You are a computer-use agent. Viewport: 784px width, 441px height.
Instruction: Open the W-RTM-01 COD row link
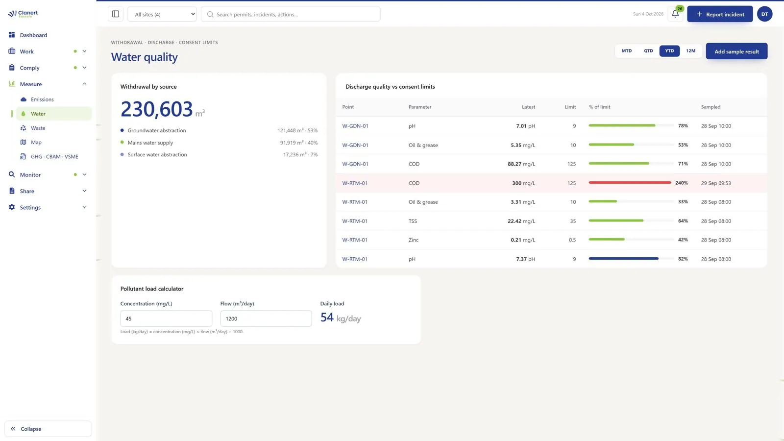pos(355,183)
